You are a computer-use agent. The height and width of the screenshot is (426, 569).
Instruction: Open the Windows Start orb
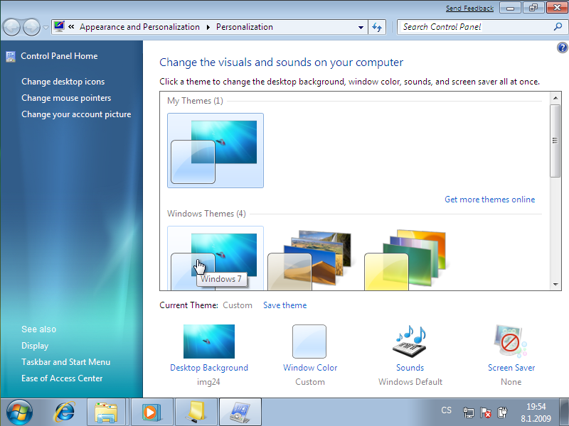20,413
